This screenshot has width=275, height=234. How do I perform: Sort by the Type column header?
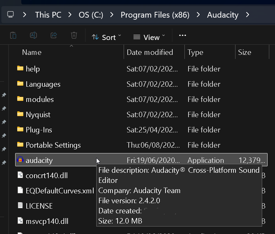coord(195,52)
